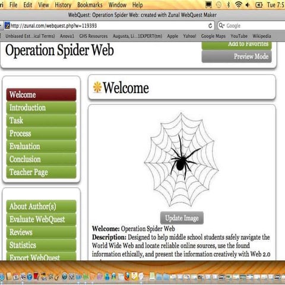The width and height of the screenshot is (285, 285).
Task: Open the Yahoo! bookmark
Action: (189, 36)
